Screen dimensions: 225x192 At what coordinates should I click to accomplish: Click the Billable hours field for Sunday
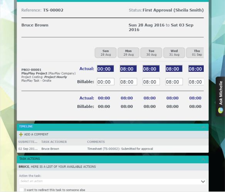point(106,82)
